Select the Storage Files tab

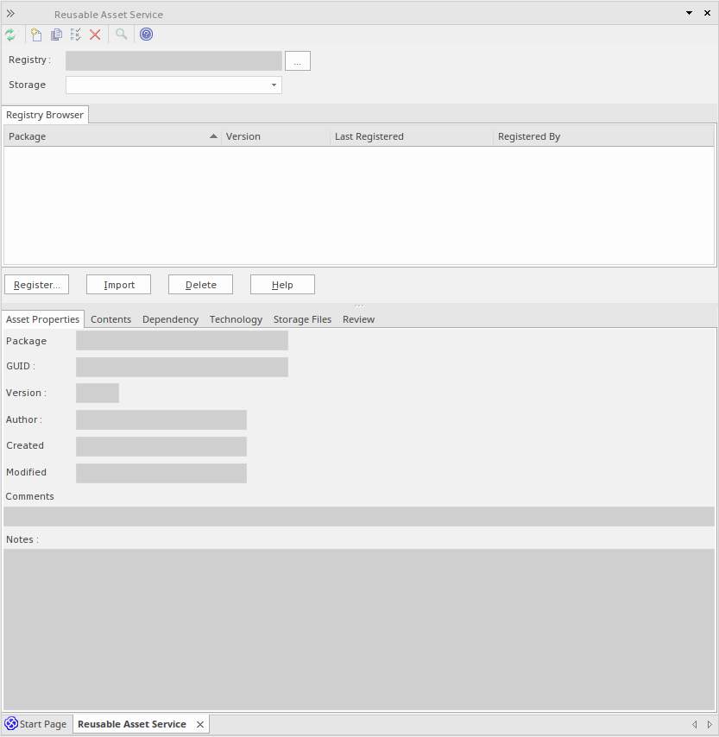(302, 319)
